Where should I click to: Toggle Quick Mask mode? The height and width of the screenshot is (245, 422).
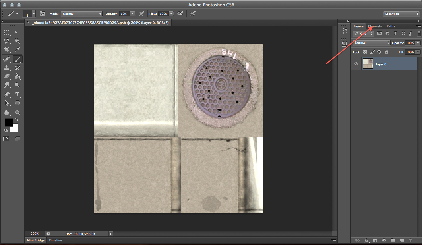(6, 139)
